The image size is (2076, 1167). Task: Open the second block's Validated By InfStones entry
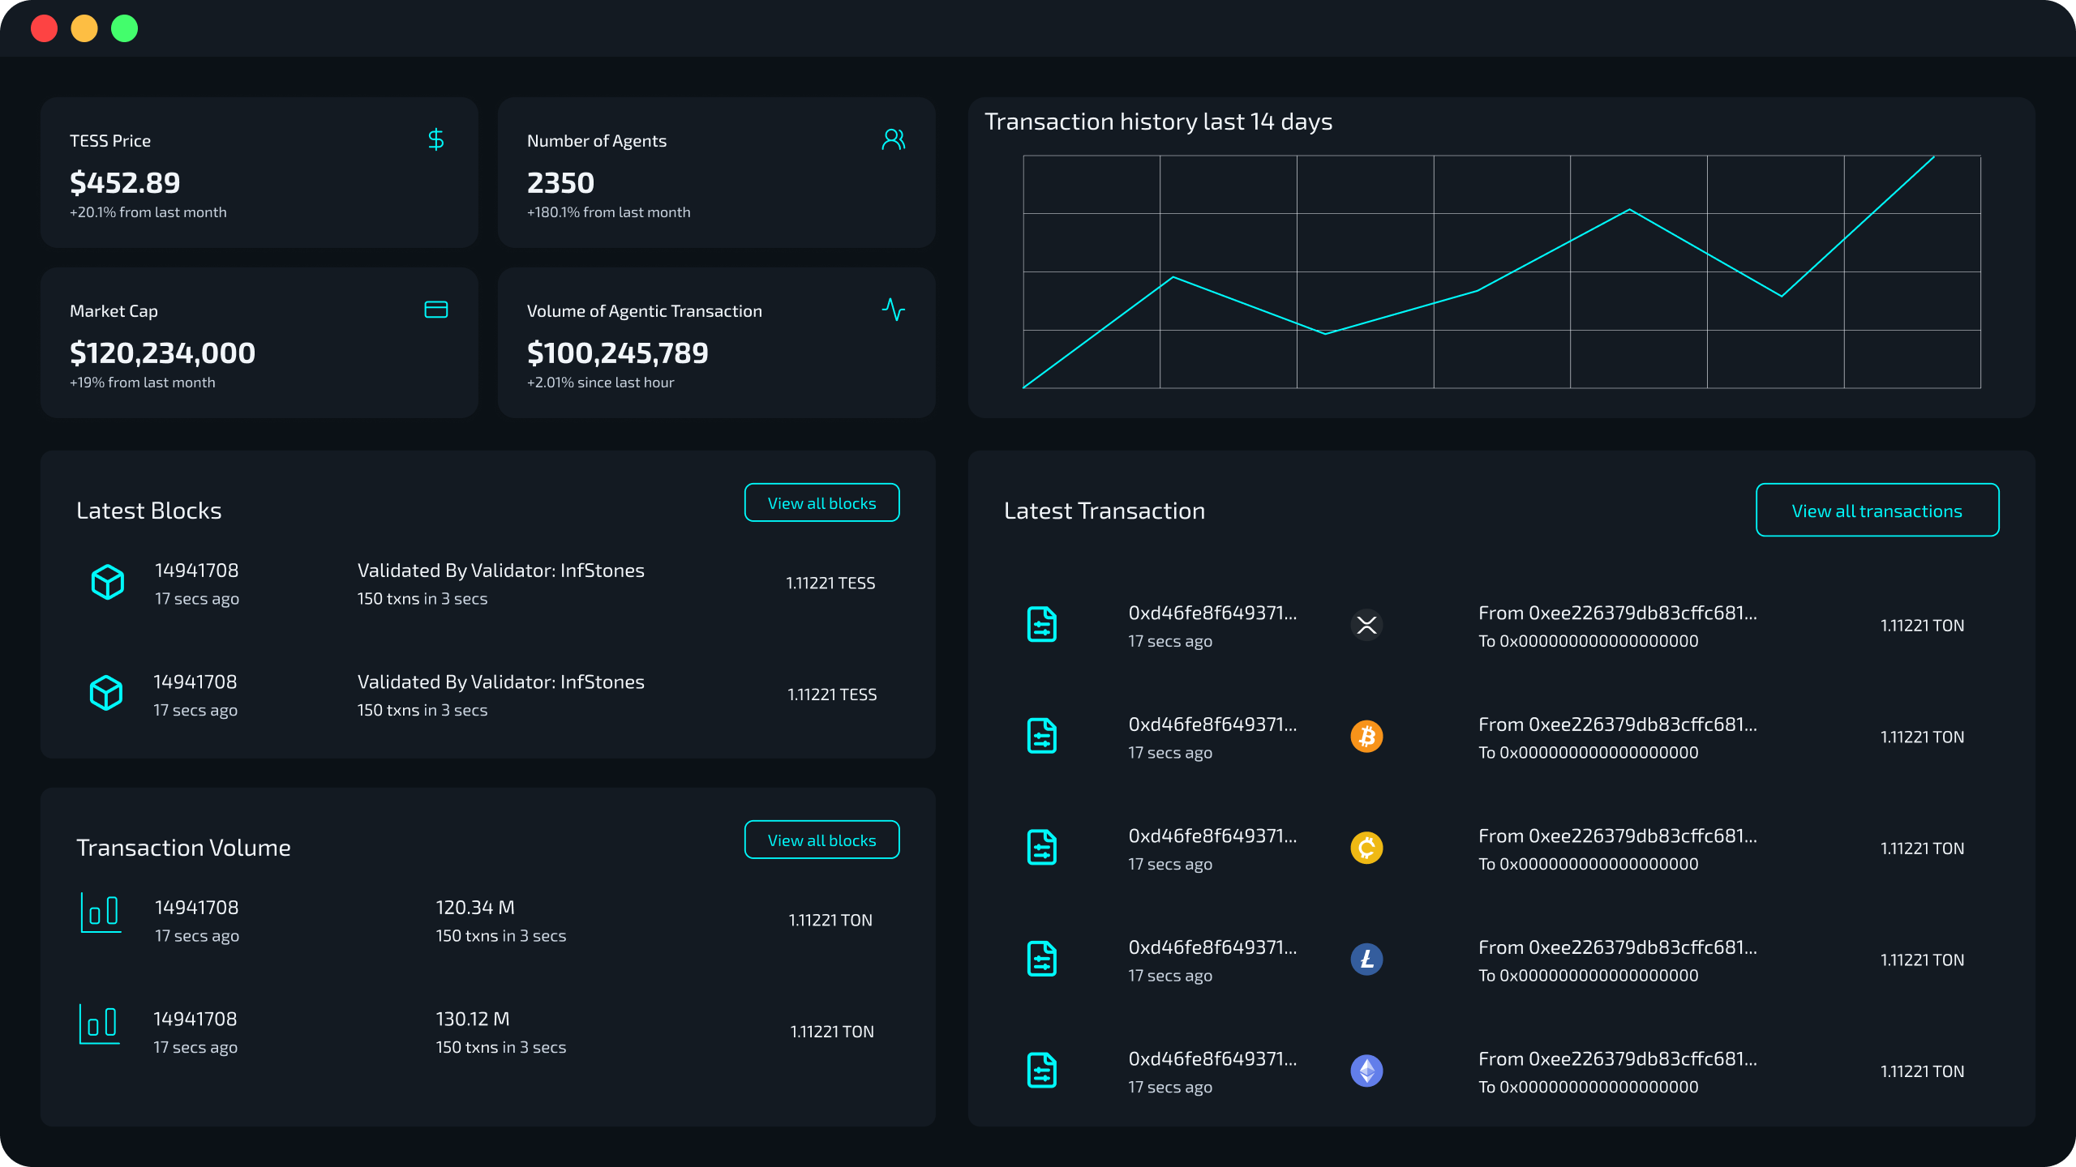(500, 682)
